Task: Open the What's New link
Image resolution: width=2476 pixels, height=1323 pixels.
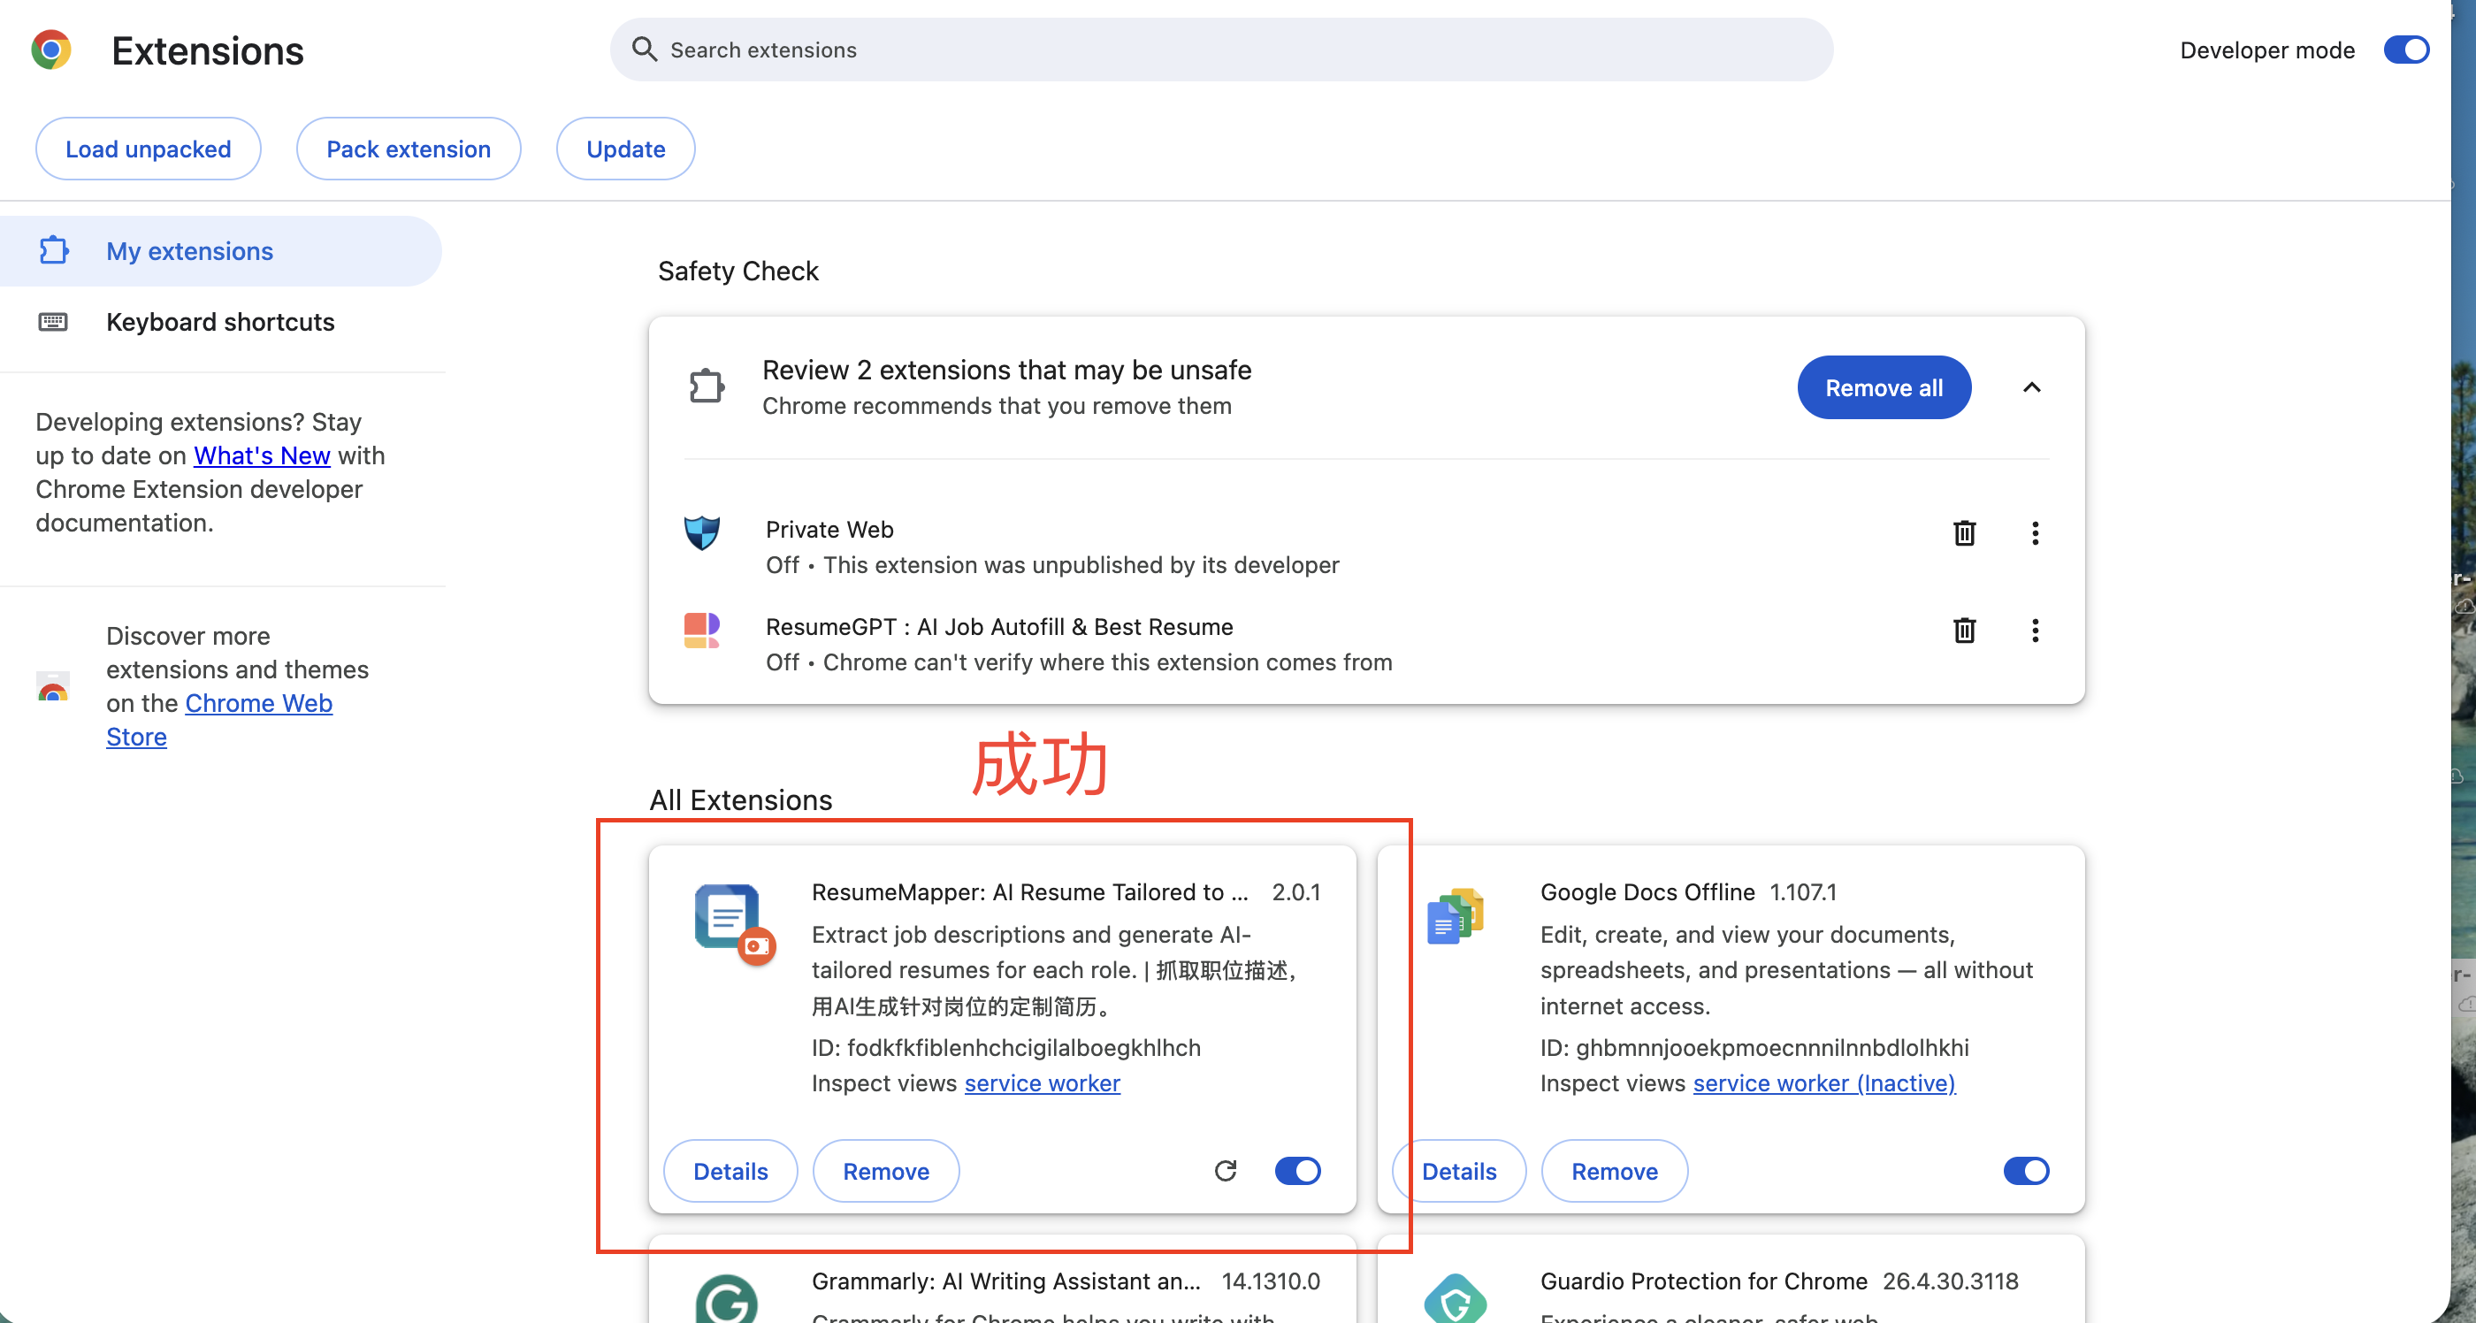Action: [x=263, y=455]
